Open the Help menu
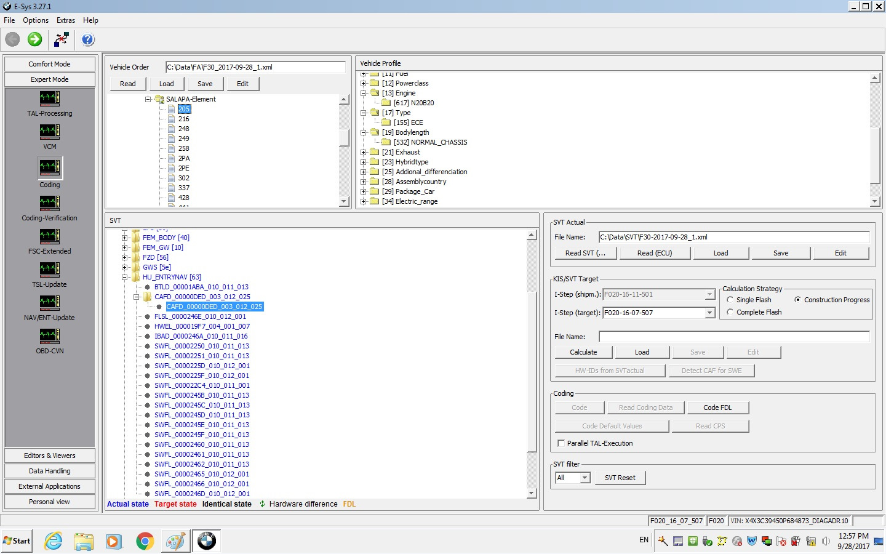 [90, 20]
